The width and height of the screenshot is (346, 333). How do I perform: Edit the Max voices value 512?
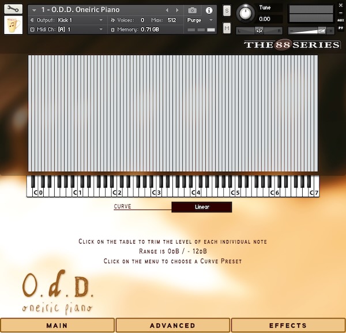pos(172,20)
